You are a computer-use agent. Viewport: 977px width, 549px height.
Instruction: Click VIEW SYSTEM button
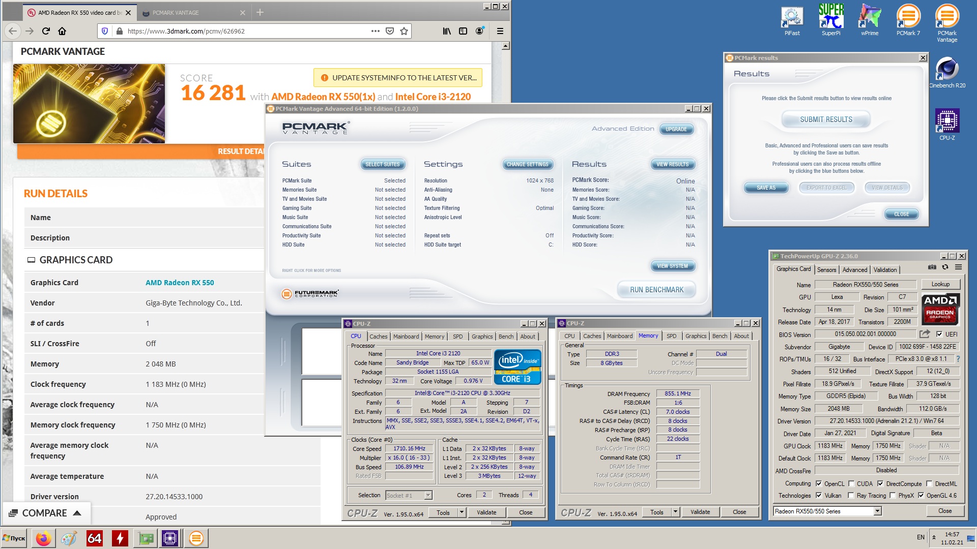tap(672, 266)
